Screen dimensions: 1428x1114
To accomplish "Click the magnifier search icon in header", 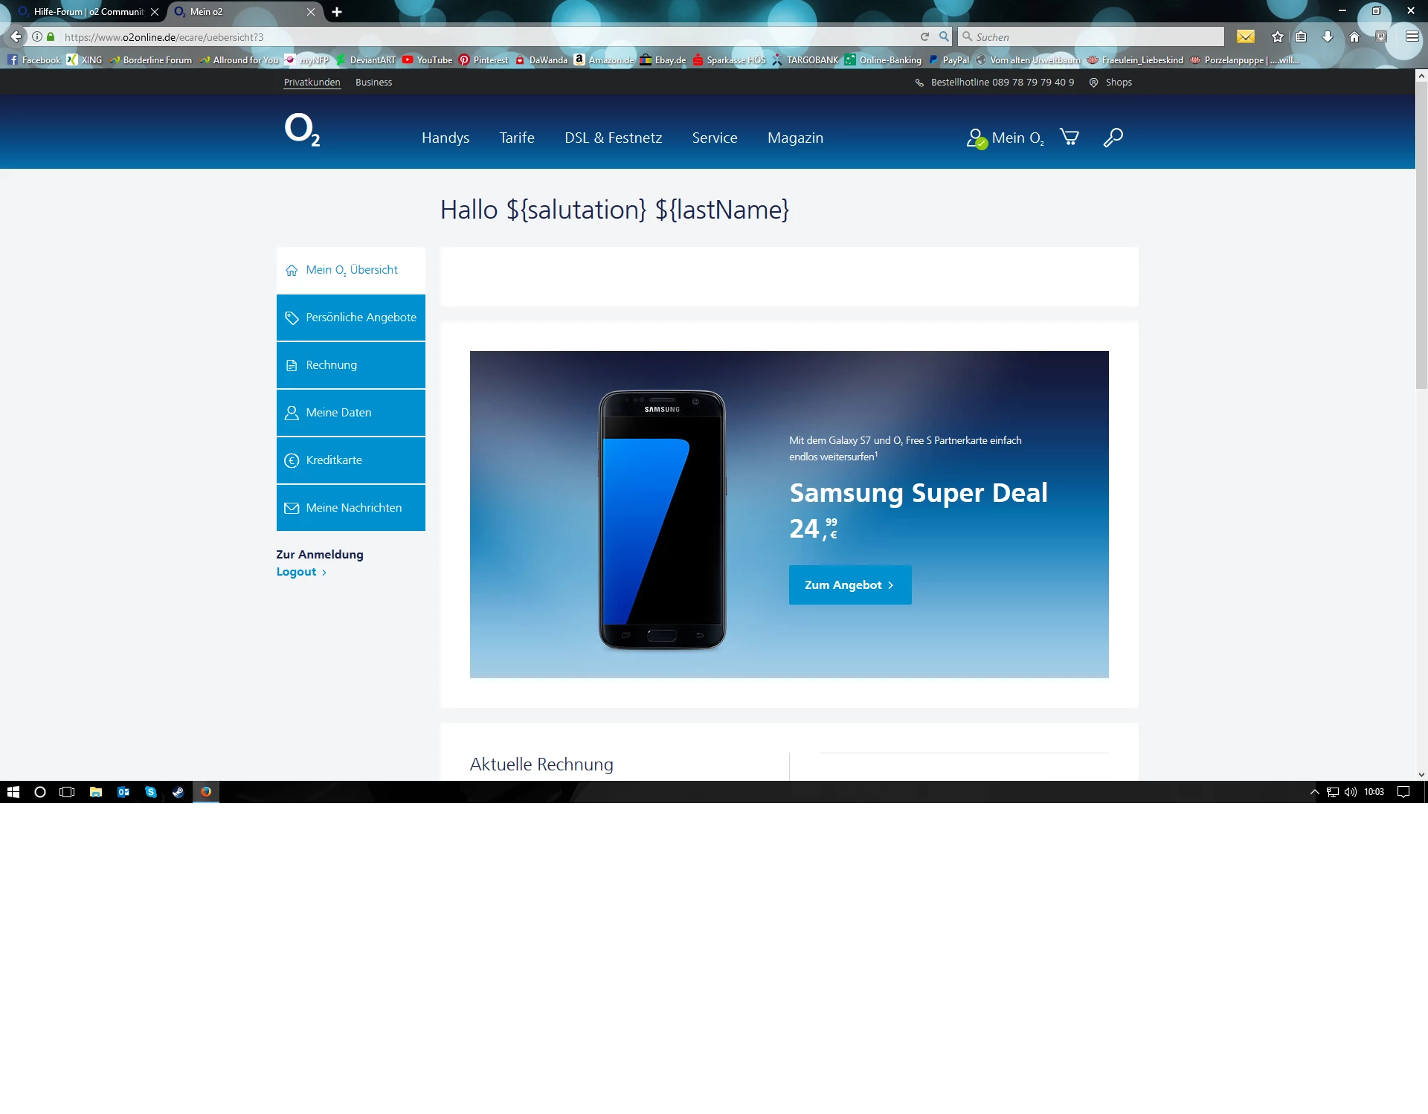I will (x=1113, y=138).
